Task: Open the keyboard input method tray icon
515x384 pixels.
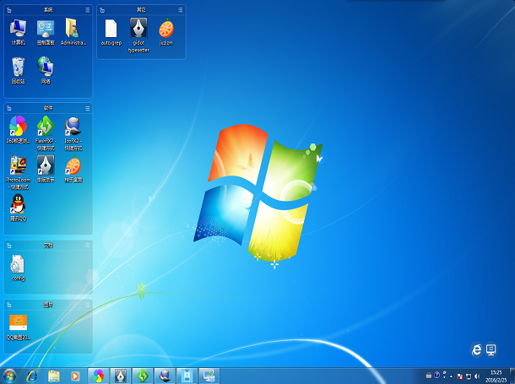Action: (x=429, y=375)
